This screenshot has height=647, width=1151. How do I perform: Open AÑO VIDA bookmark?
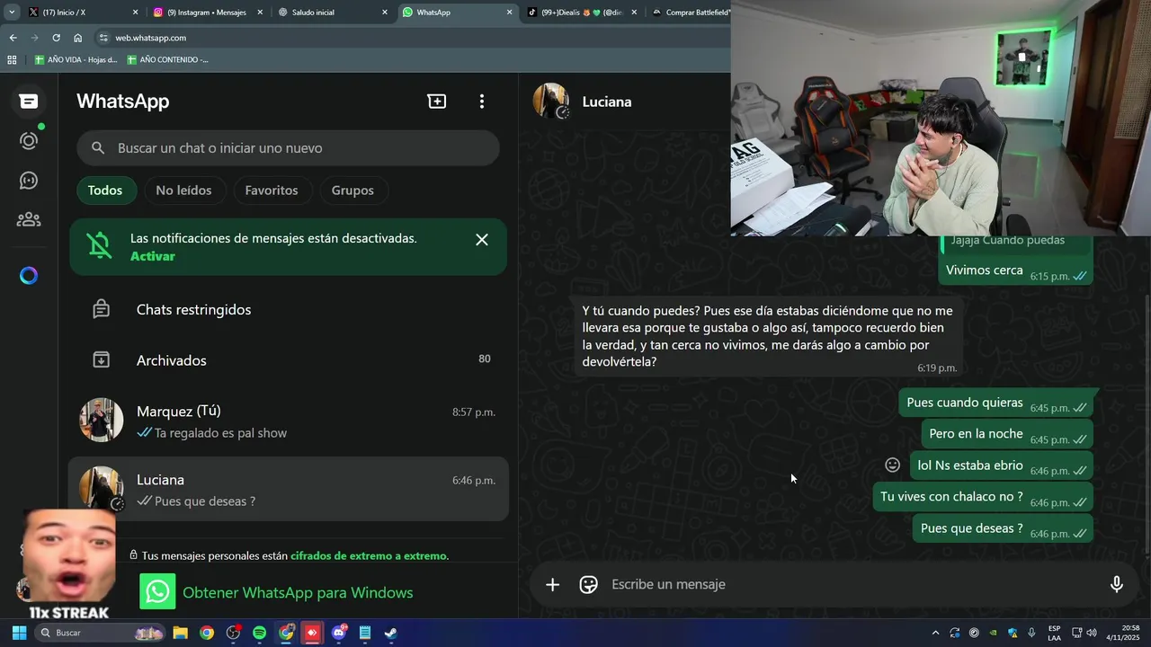(x=76, y=60)
